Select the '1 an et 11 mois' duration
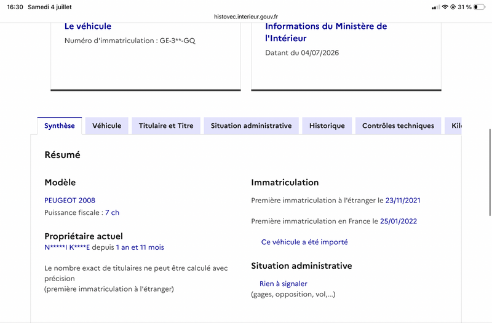The height and width of the screenshot is (323, 492). (x=140, y=247)
